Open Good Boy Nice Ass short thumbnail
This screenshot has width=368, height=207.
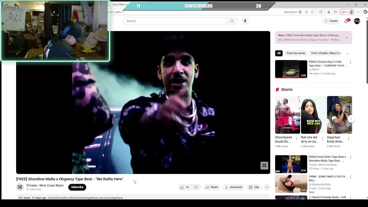[313, 115]
